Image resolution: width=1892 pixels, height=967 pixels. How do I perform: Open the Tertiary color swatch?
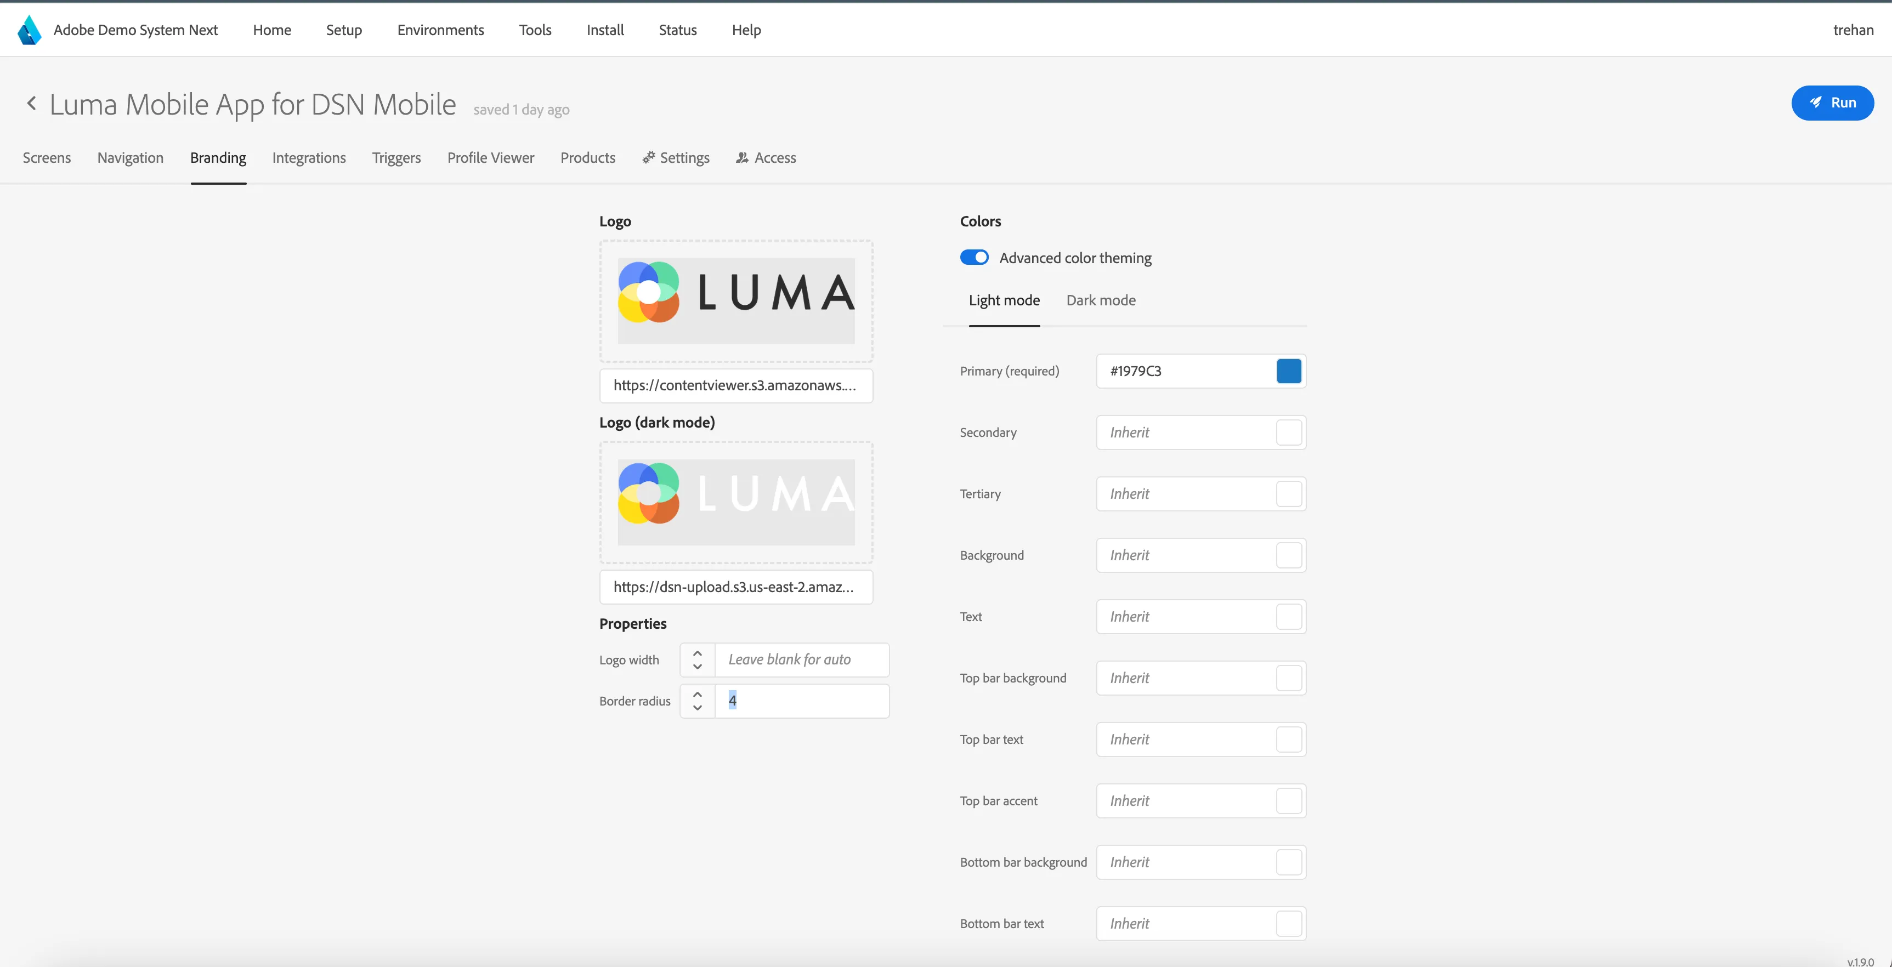[1288, 494]
